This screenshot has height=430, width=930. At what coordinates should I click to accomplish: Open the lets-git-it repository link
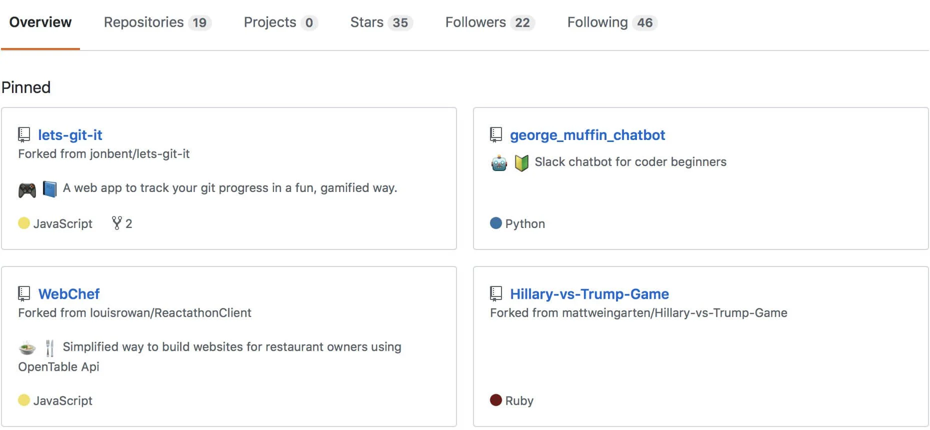70,135
